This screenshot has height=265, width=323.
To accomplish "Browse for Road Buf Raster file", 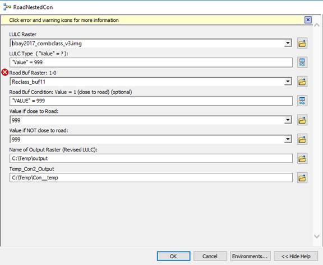I will [302, 82].
